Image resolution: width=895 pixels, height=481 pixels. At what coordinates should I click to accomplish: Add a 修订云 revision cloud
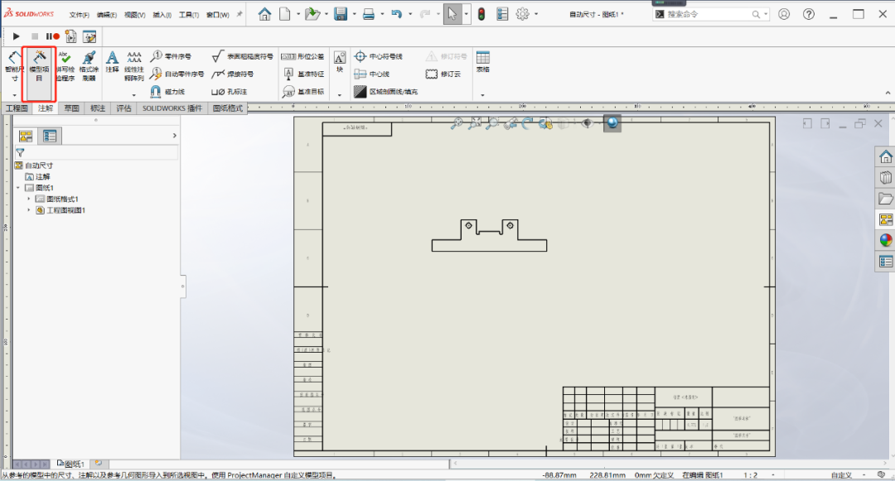443,74
